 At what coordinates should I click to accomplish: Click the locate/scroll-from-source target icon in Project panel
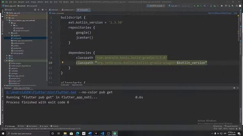(35, 10)
